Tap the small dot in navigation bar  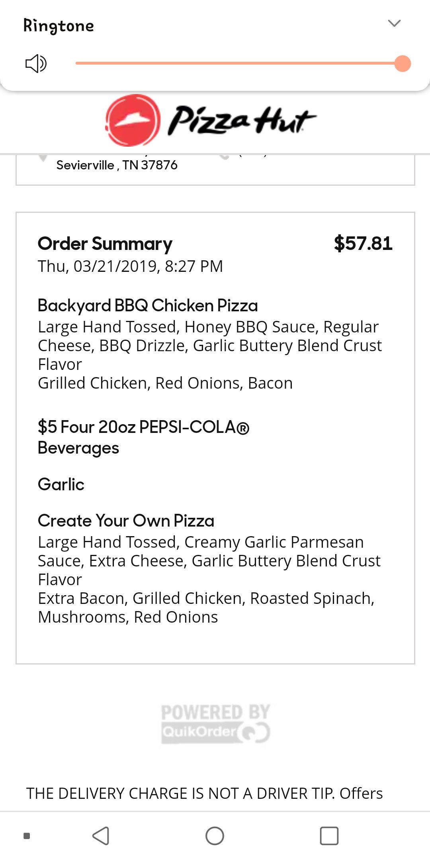[27, 836]
